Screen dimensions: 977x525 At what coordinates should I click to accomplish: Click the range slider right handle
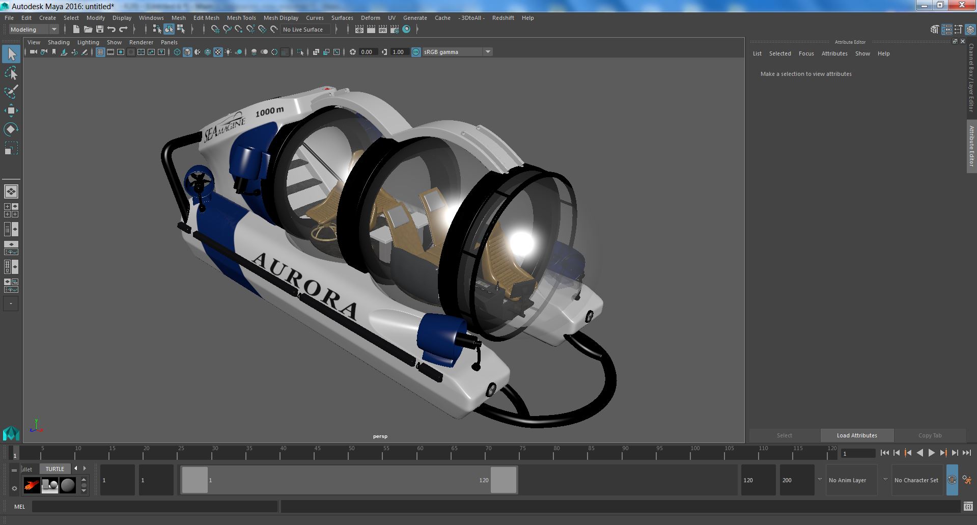(x=504, y=480)
